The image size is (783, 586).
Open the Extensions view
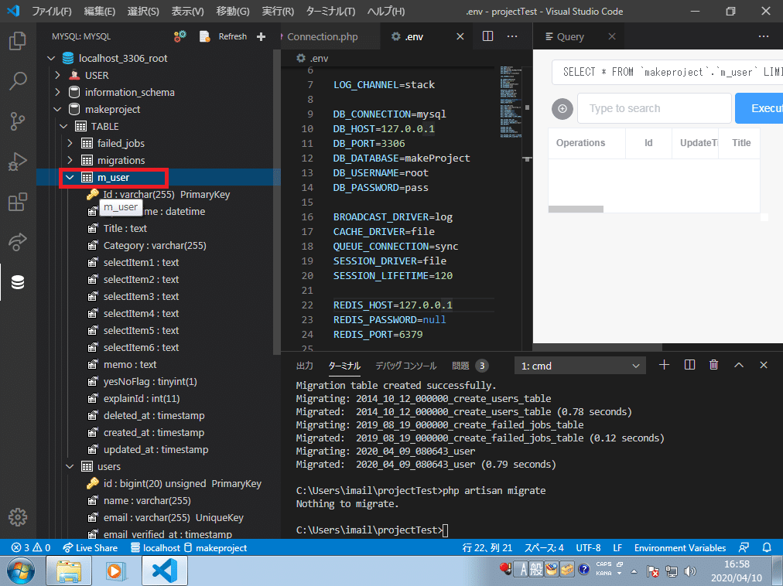[18, 202]
